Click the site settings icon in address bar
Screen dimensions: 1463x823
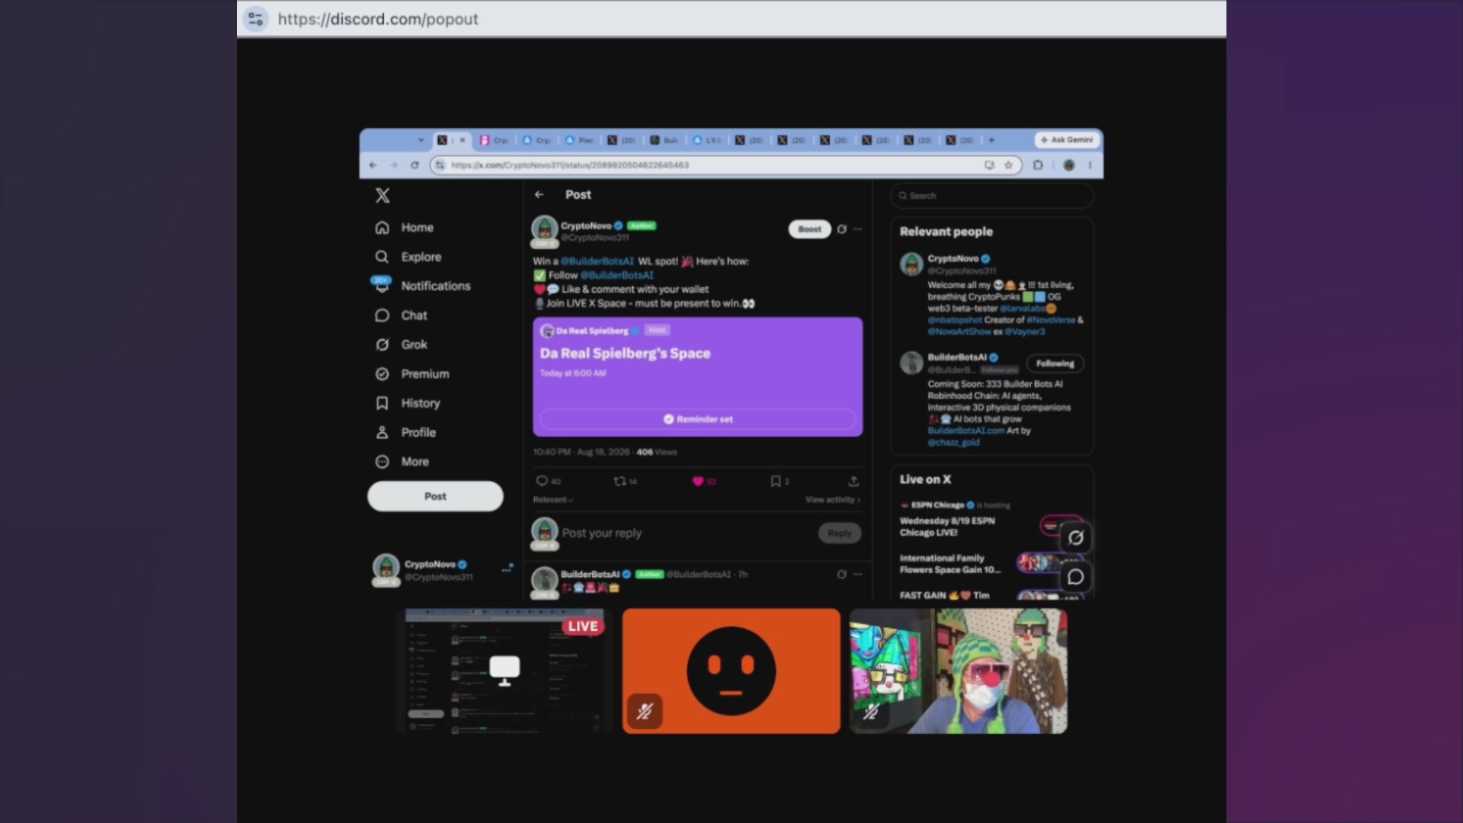point(255,19)
